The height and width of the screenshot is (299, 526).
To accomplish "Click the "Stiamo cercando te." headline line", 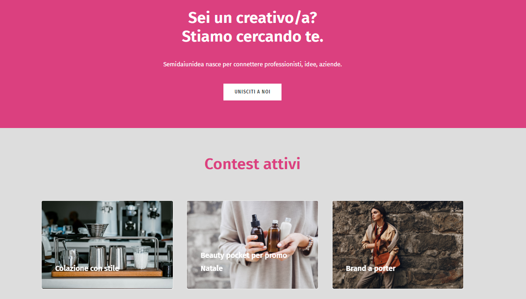I will click(x=252, y=36).
